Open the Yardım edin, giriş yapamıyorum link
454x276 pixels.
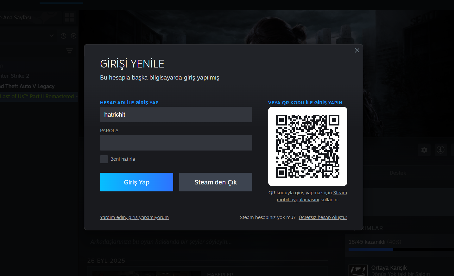point(134,217)
